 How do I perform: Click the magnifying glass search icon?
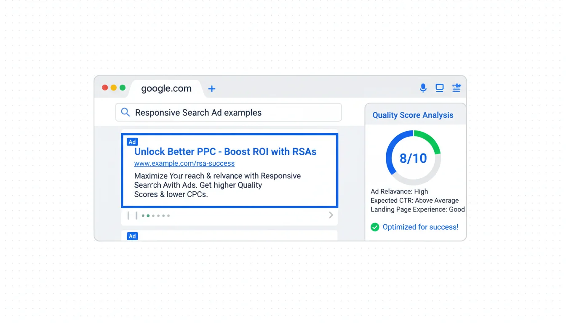[125, 112]
